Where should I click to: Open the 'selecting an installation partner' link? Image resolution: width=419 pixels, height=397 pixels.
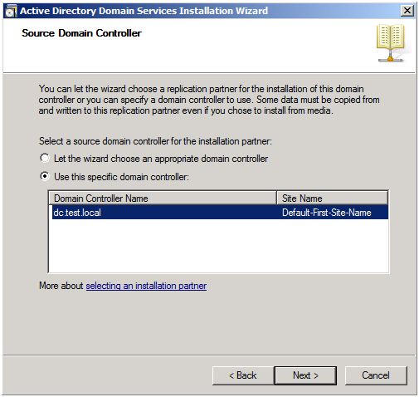pos(146,286)
